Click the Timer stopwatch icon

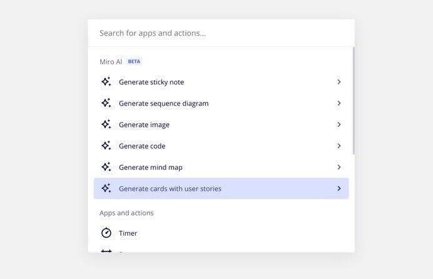coord(106,233)
